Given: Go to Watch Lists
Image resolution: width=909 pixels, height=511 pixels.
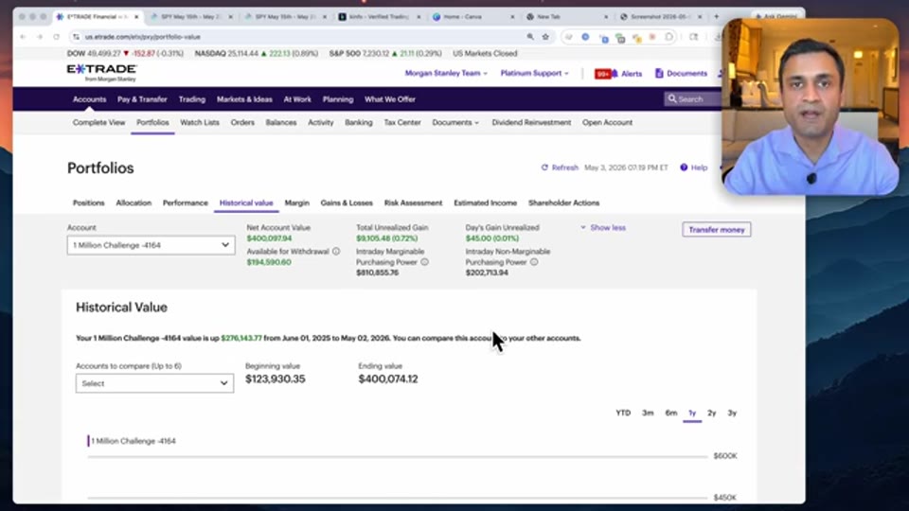Looking at the screenshot, I should [200, 123].
